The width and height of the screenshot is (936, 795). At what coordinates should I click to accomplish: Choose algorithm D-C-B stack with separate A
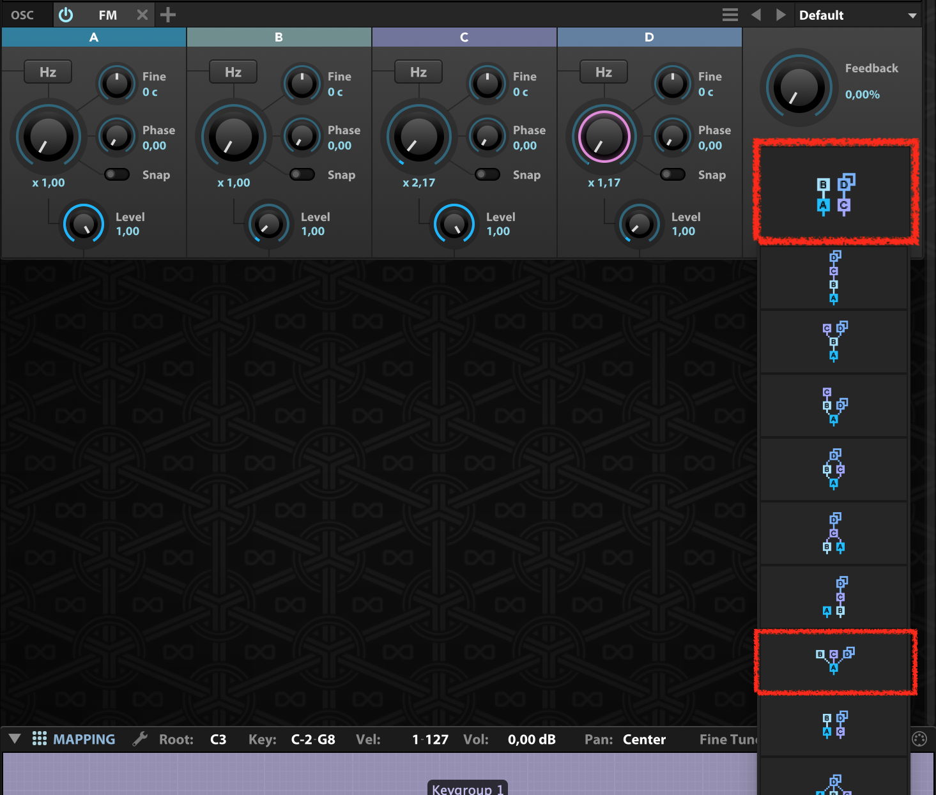click(834, 597)
